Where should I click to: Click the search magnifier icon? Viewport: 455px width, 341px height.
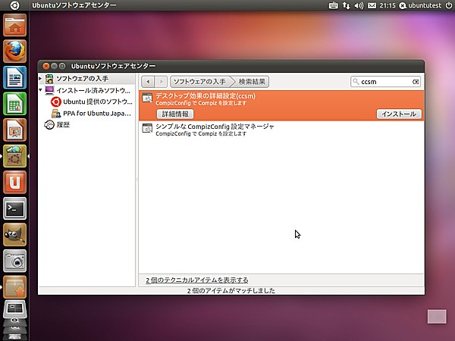[356, 82]
